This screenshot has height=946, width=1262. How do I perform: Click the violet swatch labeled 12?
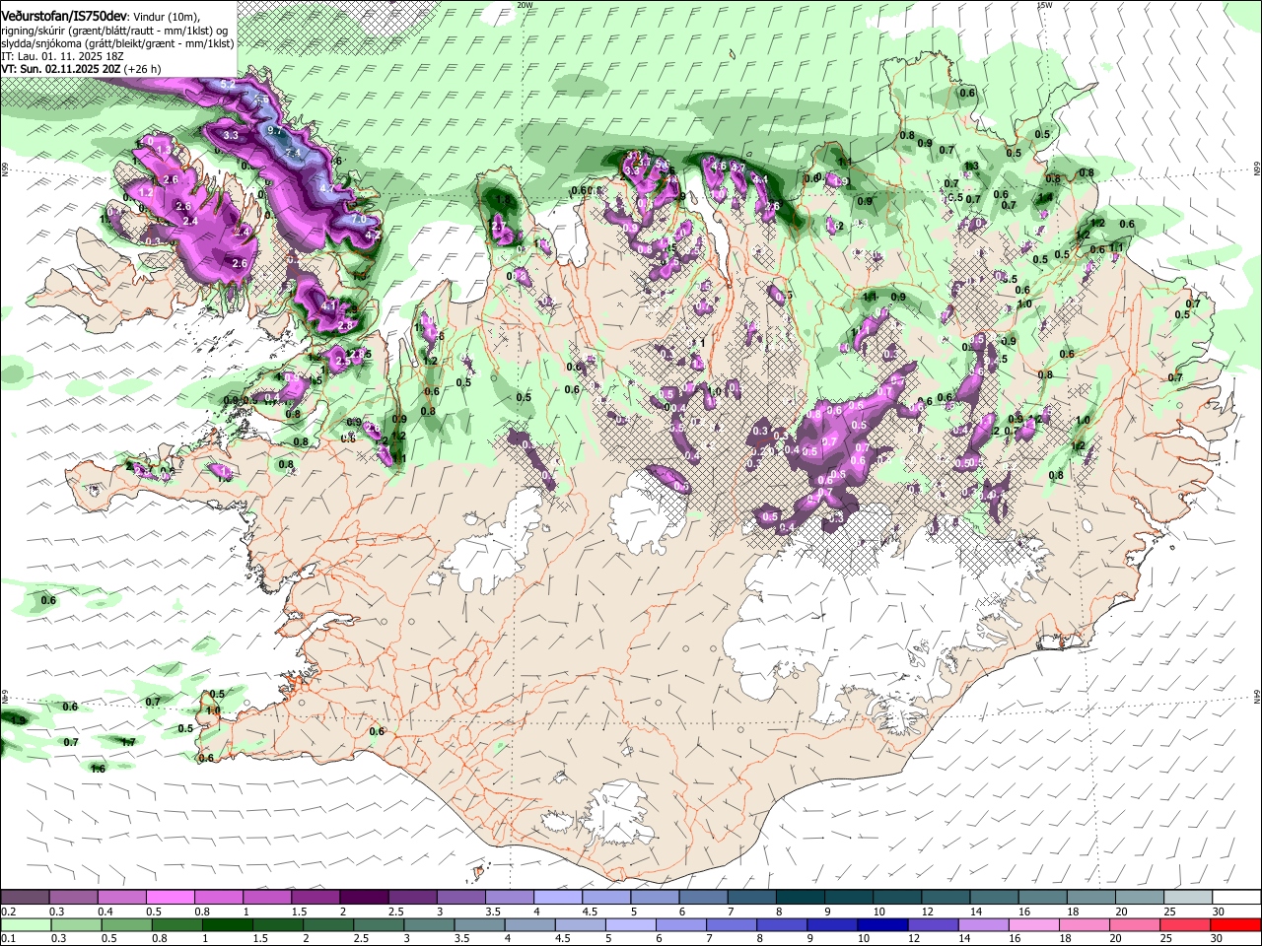tap(933, 924)
